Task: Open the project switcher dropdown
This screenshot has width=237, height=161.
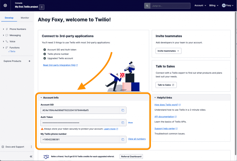Action: click(42, 7)
